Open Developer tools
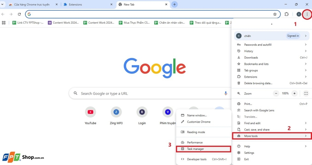 point(204,159)
